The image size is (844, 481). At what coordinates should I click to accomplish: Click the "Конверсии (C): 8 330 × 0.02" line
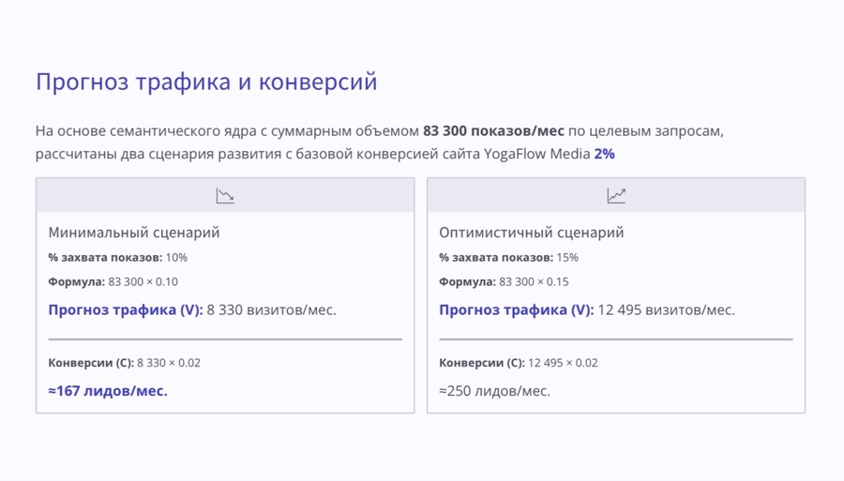pos(124,363)
